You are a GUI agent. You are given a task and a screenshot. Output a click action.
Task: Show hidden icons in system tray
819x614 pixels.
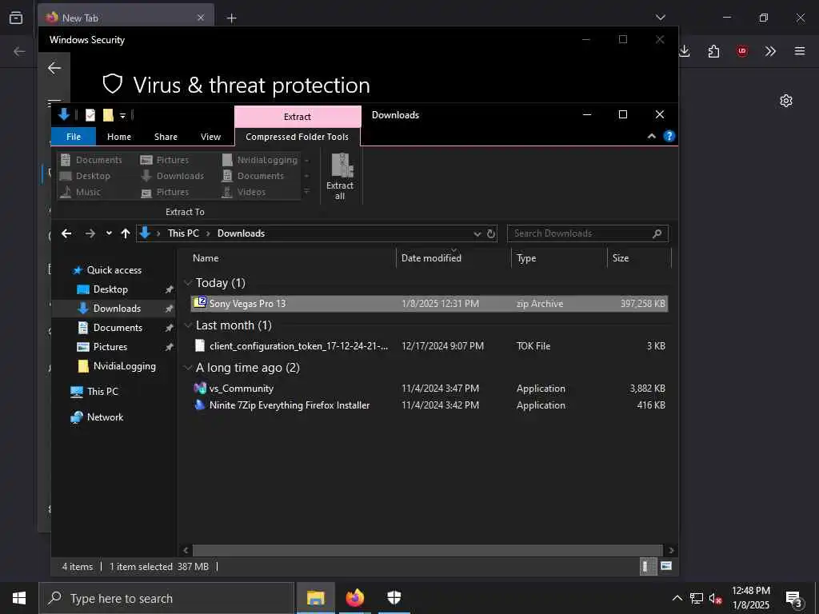[677, 598]
